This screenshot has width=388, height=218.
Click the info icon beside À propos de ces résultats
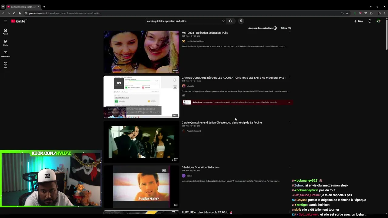coord(275,28)
